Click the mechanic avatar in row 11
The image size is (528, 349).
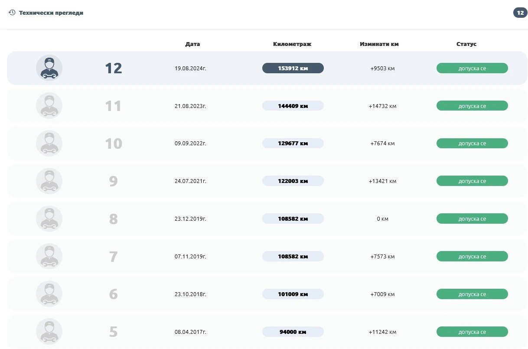click(x=49, y=106)
